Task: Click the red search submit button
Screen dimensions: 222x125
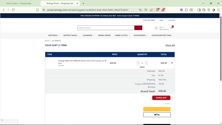Action: [x=138, y=28]
